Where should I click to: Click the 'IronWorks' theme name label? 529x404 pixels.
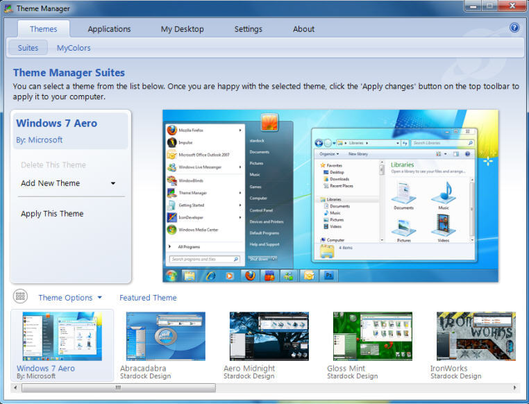(448, 368)
